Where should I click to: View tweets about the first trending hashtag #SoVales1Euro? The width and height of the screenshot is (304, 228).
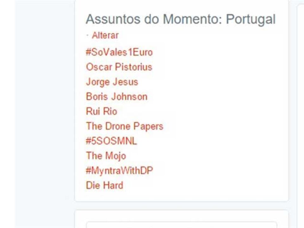(x=119, y=52)
